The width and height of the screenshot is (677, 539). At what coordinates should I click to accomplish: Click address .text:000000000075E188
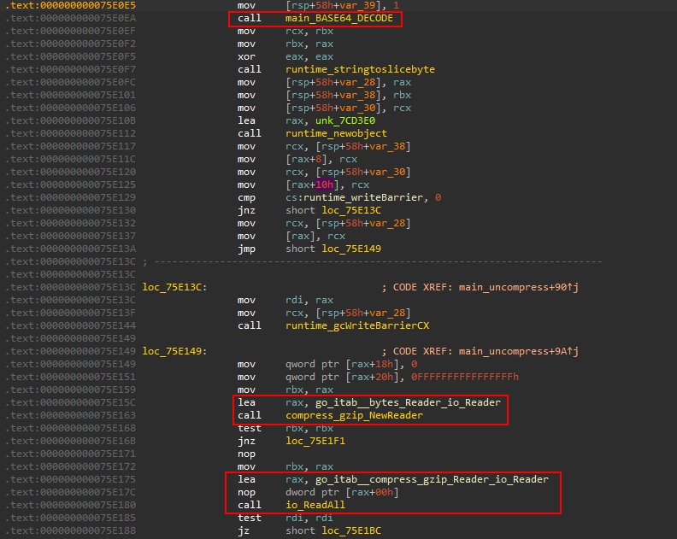click(70, 530)
